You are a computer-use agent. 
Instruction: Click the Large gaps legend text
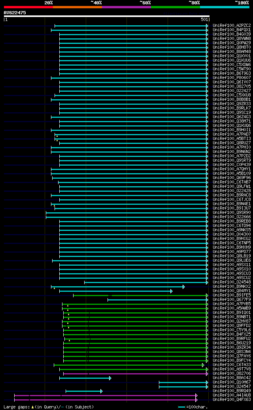49,407
